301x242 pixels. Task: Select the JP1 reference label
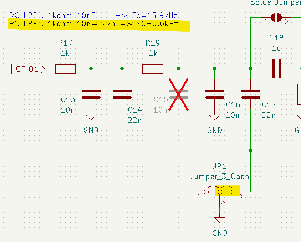tap(219, 166)
